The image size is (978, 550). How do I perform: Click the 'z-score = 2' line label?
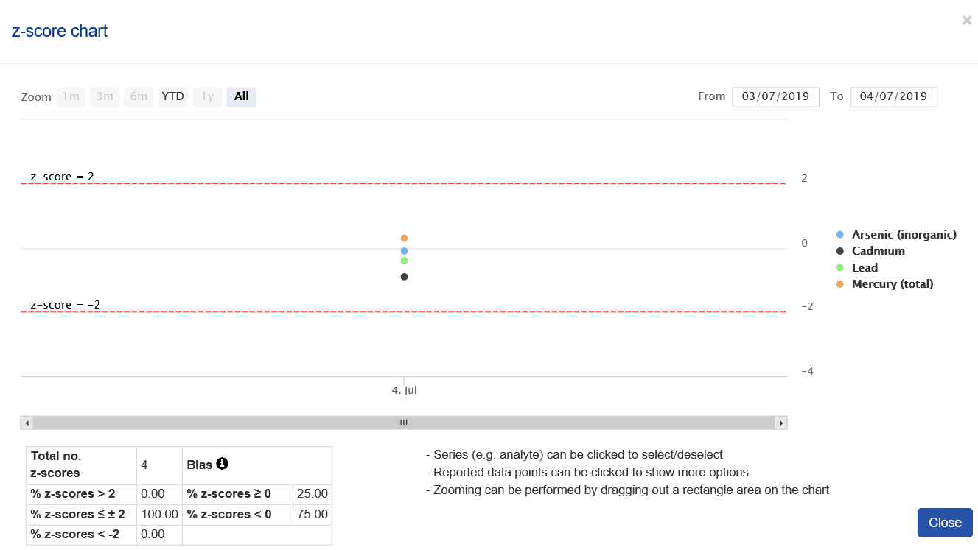click(62, 177)
